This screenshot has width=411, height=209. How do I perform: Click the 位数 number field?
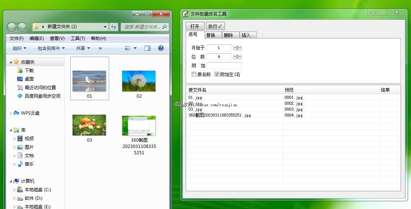tap(219, 57)
